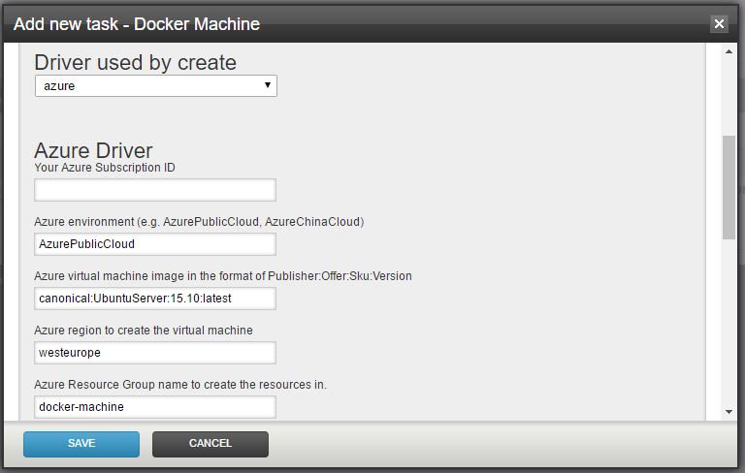
Task: Click the scrollbar down arrow
Action: point(729,412)
